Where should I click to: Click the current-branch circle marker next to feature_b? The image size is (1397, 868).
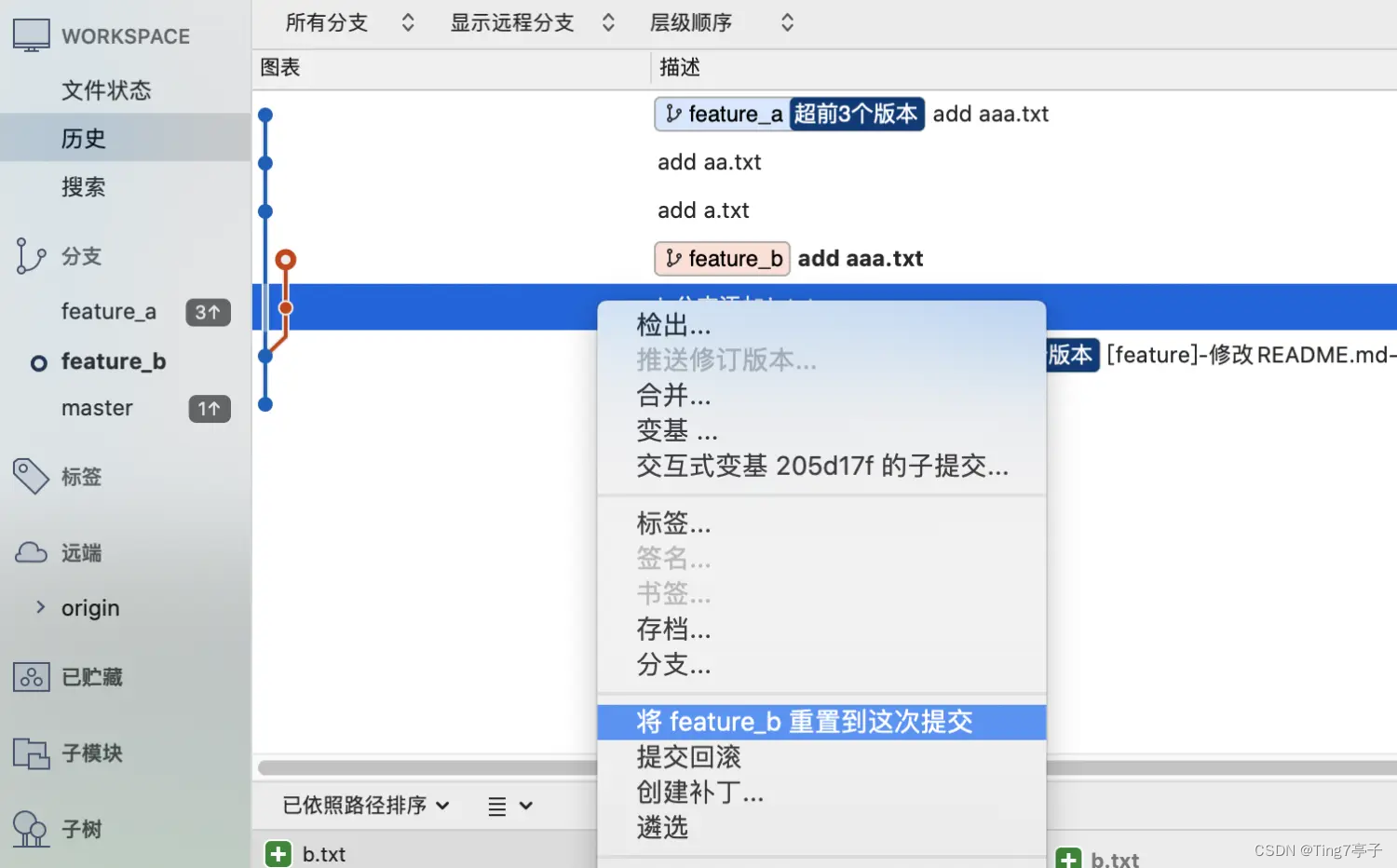coord(38,363)
